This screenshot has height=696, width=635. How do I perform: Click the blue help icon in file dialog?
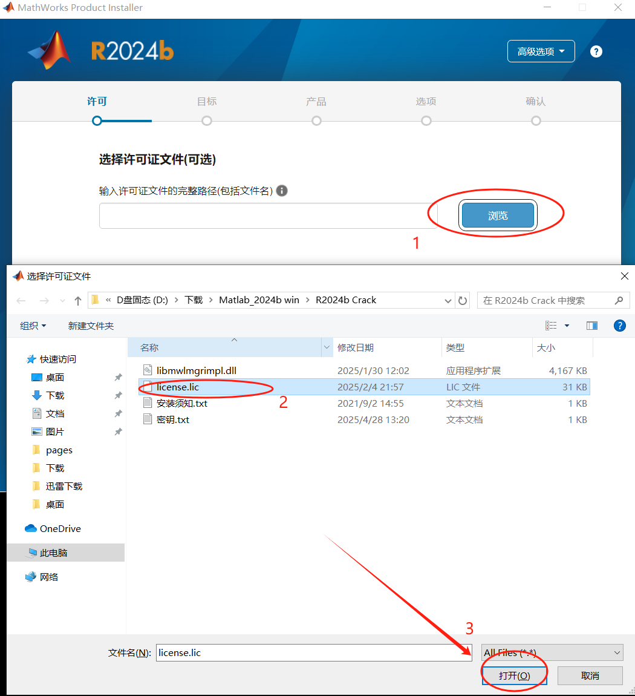click(619, 326)
